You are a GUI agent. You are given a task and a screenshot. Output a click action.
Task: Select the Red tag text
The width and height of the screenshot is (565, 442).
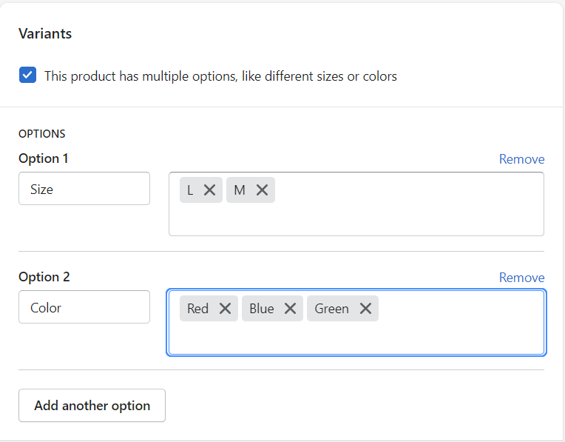click(x=197, y=309)
